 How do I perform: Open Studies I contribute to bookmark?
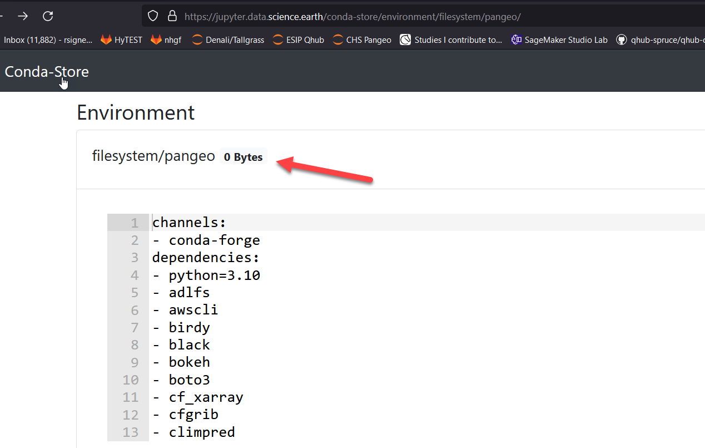coord(451,40)
